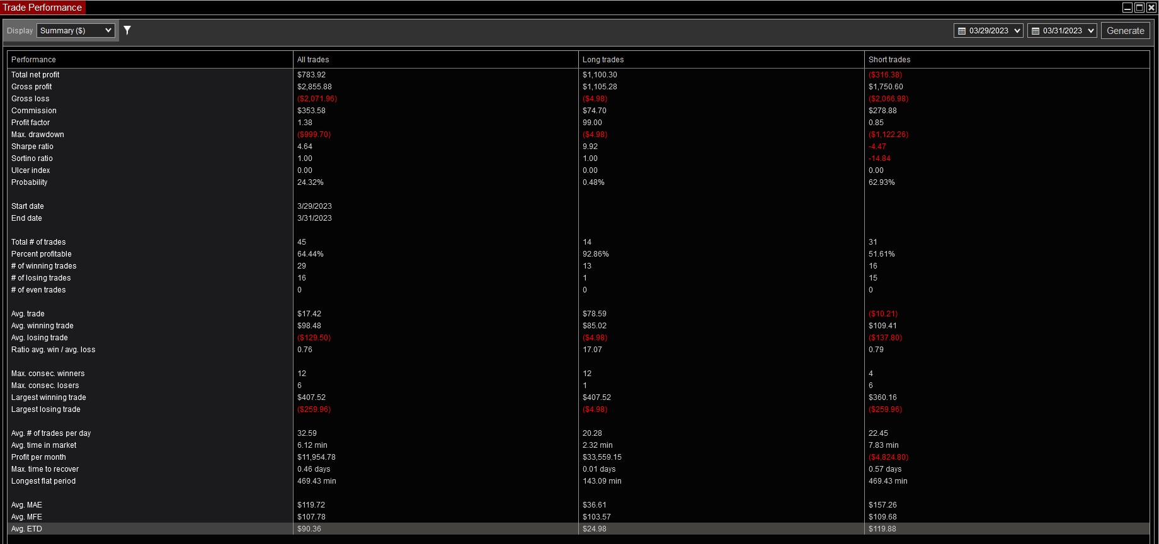
Task: Click the all trades commission $353.58
Action: point(311,111)
